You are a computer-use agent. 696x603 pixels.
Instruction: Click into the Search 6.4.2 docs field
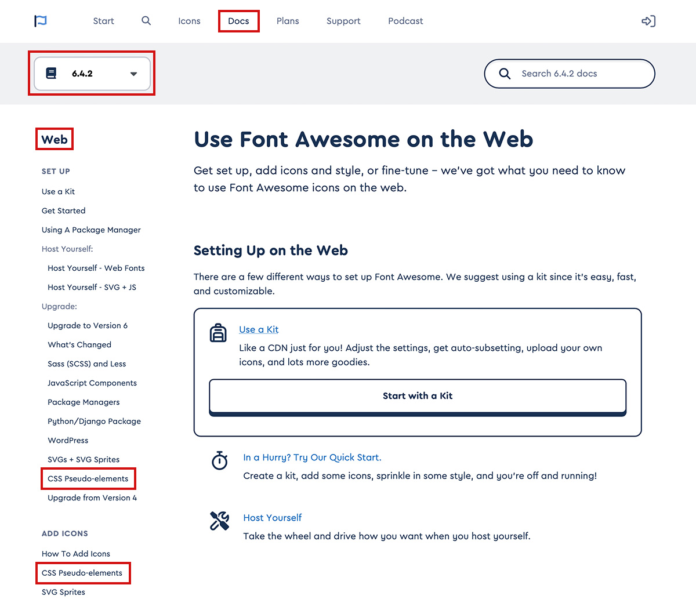pyautogui.click(x=570, y=74)
